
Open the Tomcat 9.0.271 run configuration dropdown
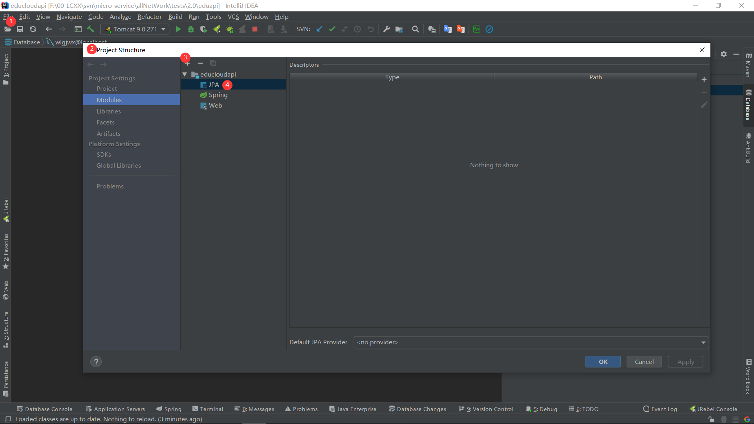pos(135,29)
